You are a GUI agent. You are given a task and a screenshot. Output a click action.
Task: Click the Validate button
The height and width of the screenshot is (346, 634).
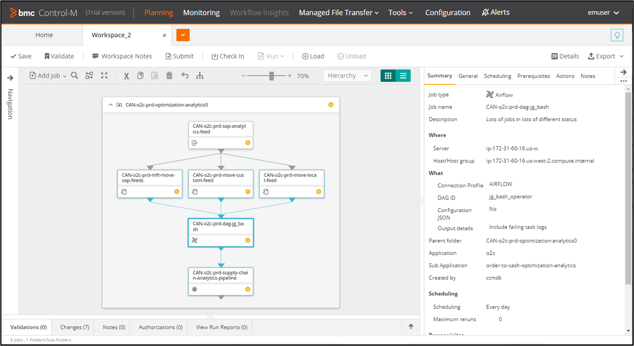click(x=59, y=56)
